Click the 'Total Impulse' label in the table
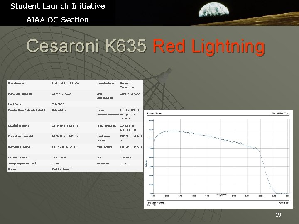The height and width of the screenshot is (224, 299). coord(106,126)
